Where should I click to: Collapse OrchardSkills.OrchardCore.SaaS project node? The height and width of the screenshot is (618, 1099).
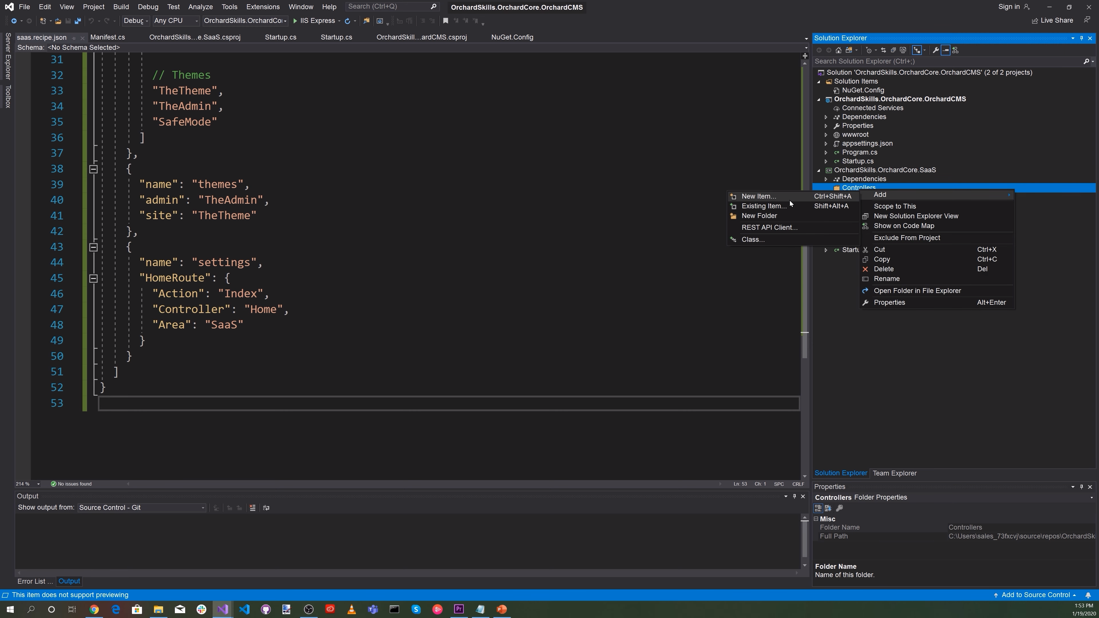[818, 170]
